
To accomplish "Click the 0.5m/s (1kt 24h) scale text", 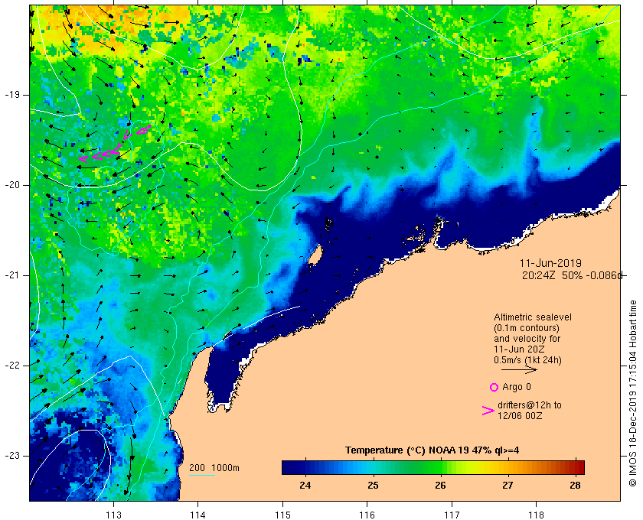I will point(527,360).
